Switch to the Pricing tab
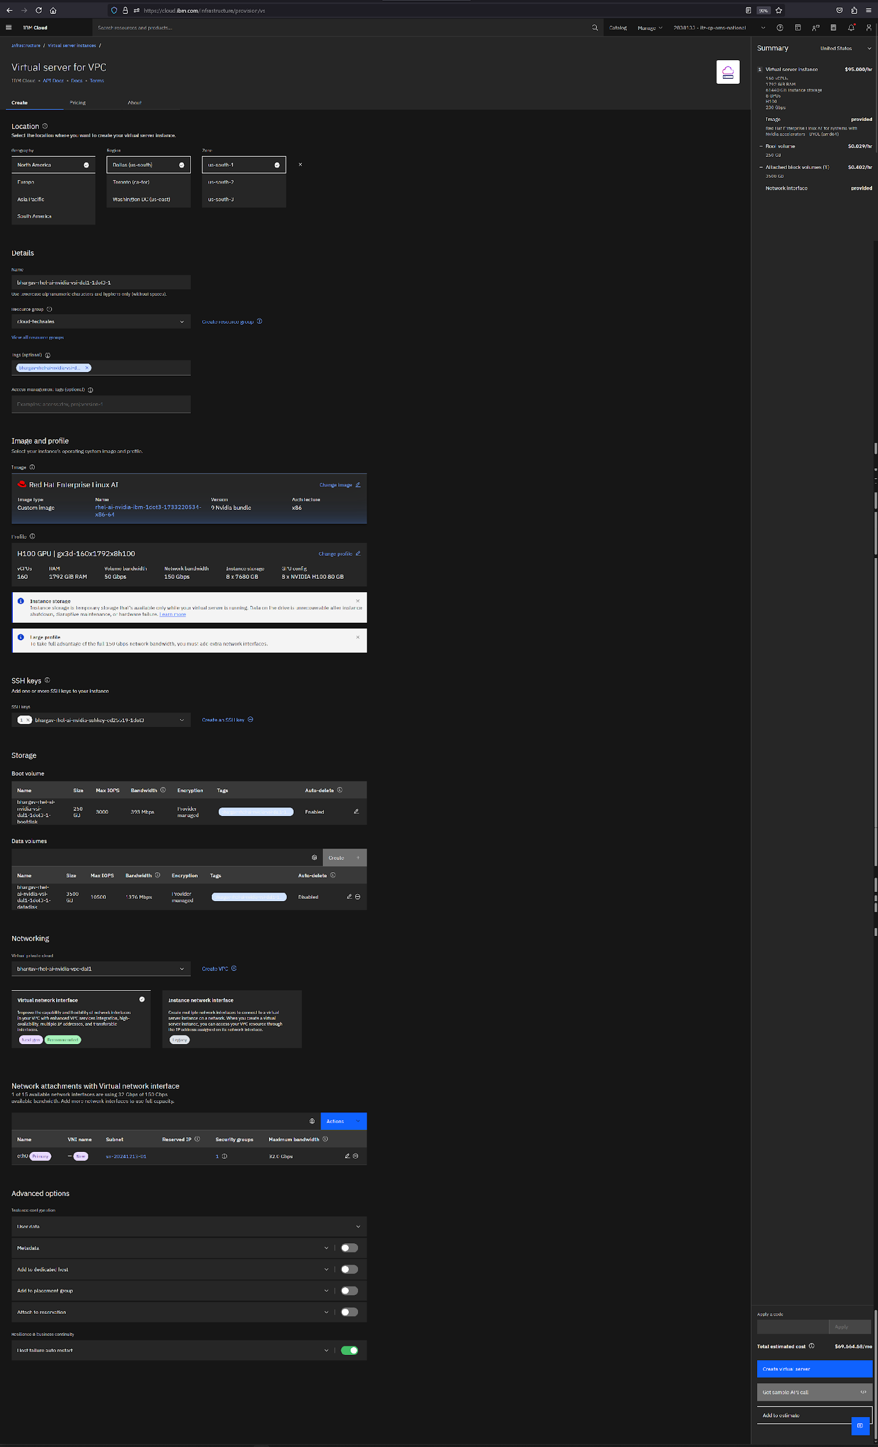The image size is (878, 1447). click(x=78, y=103)
